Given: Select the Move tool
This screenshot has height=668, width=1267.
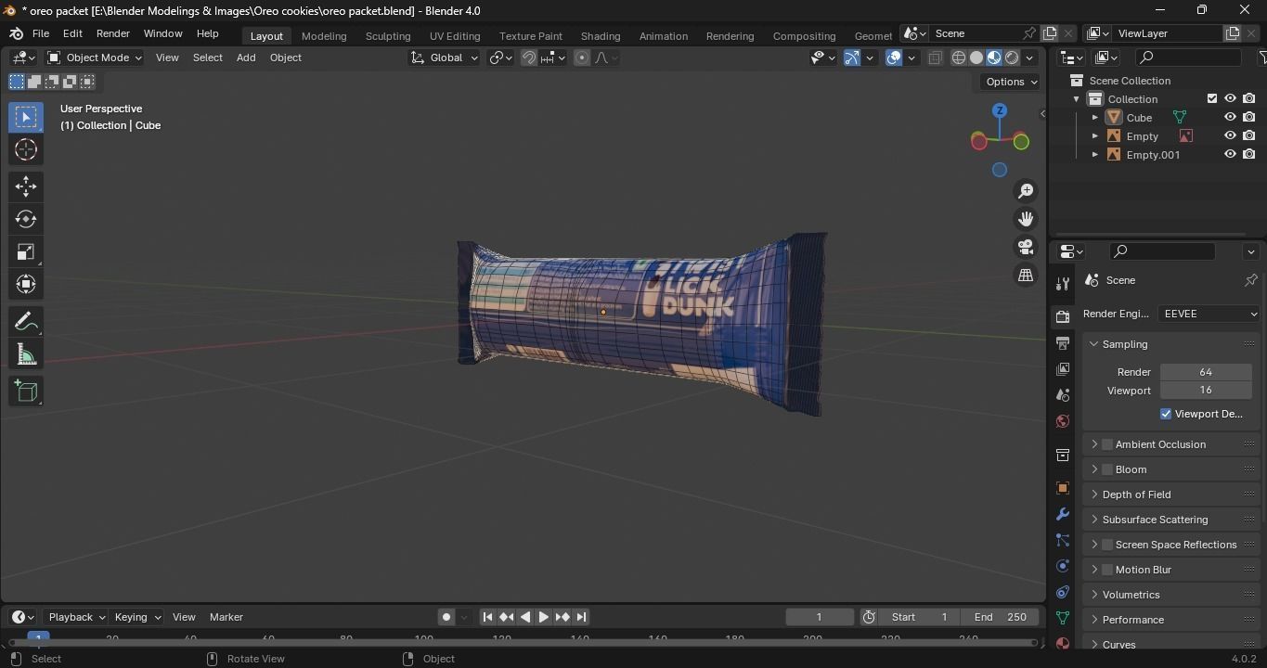Looking at the screenshot, I should click(x=26, y=186).
